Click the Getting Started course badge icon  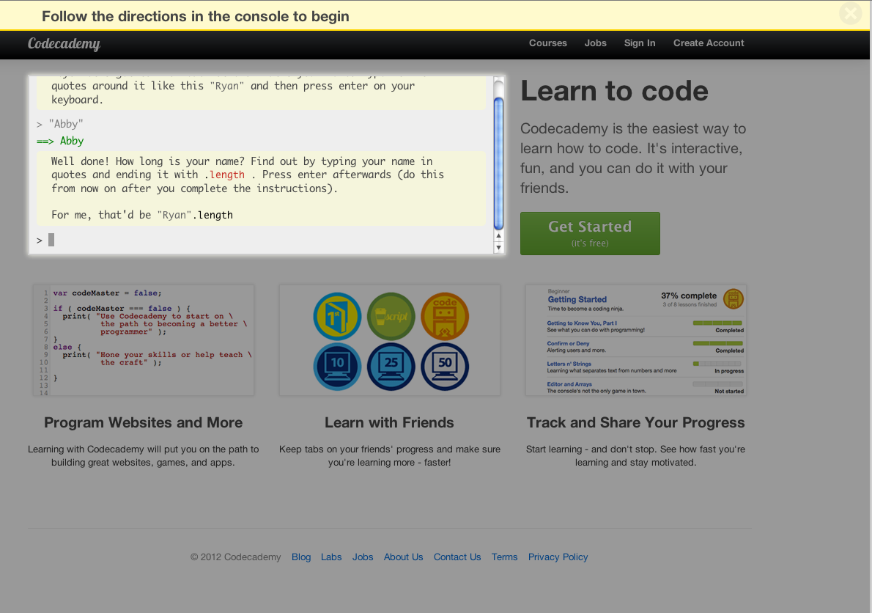(733, 298)
